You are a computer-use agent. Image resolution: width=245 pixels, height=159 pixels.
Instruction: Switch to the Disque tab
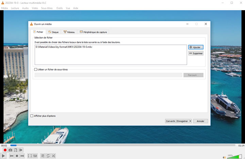pyautogui.click(x=53, y=32)
